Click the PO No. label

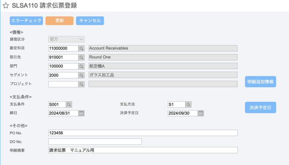pyautogui.click(x=16, y=133)
